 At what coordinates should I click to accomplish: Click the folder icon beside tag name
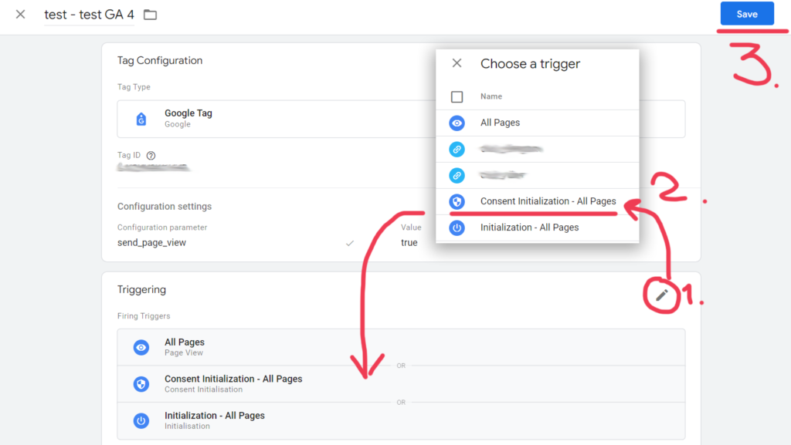pyautogui.click(x=150, y=15)
